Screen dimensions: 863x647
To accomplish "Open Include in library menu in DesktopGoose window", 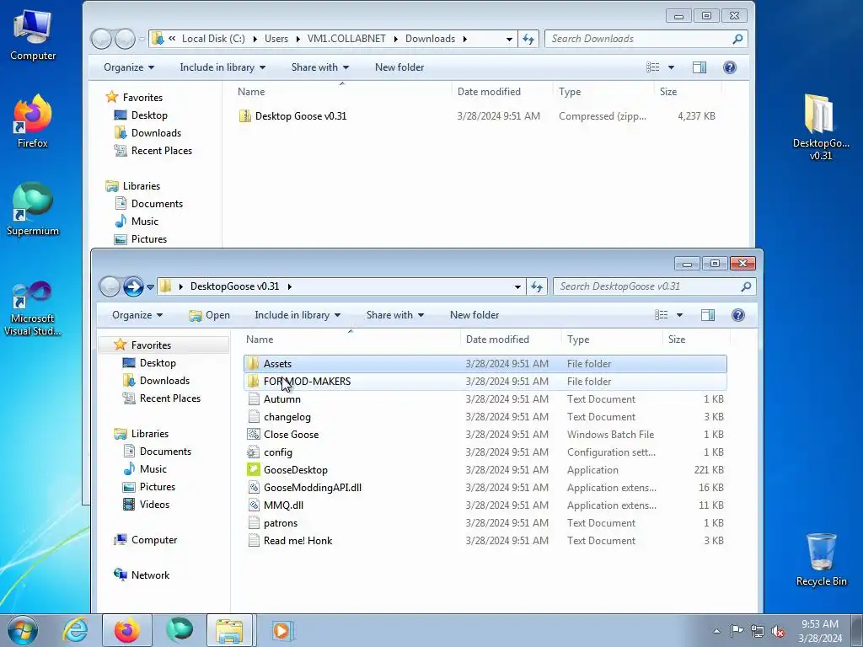I will click(297, 315).
